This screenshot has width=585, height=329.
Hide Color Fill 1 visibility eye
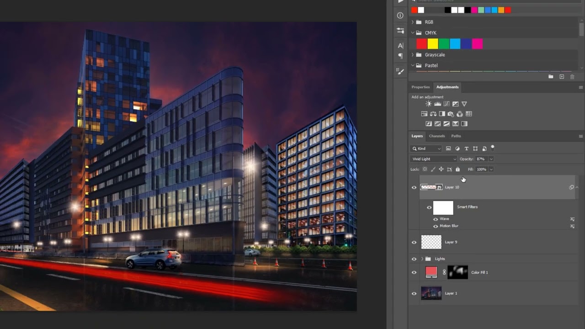tap(414, 272)
